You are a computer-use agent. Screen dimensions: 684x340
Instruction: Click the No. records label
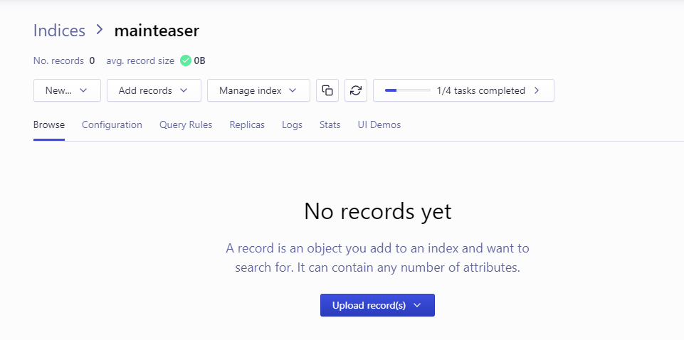coord(58,60)
